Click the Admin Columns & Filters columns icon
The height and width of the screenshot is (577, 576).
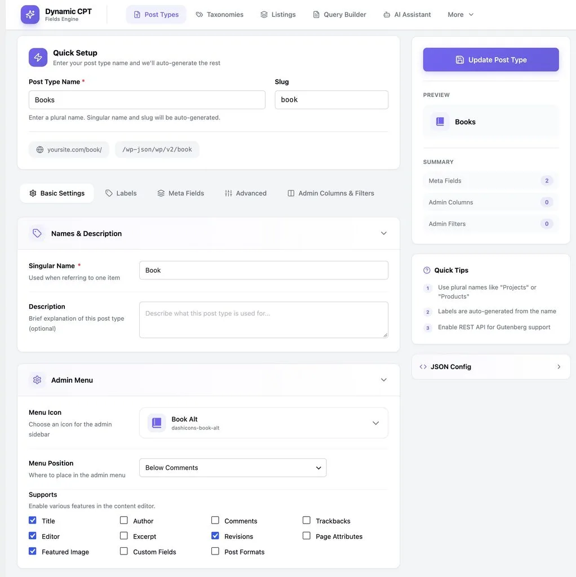coord(291,193)
